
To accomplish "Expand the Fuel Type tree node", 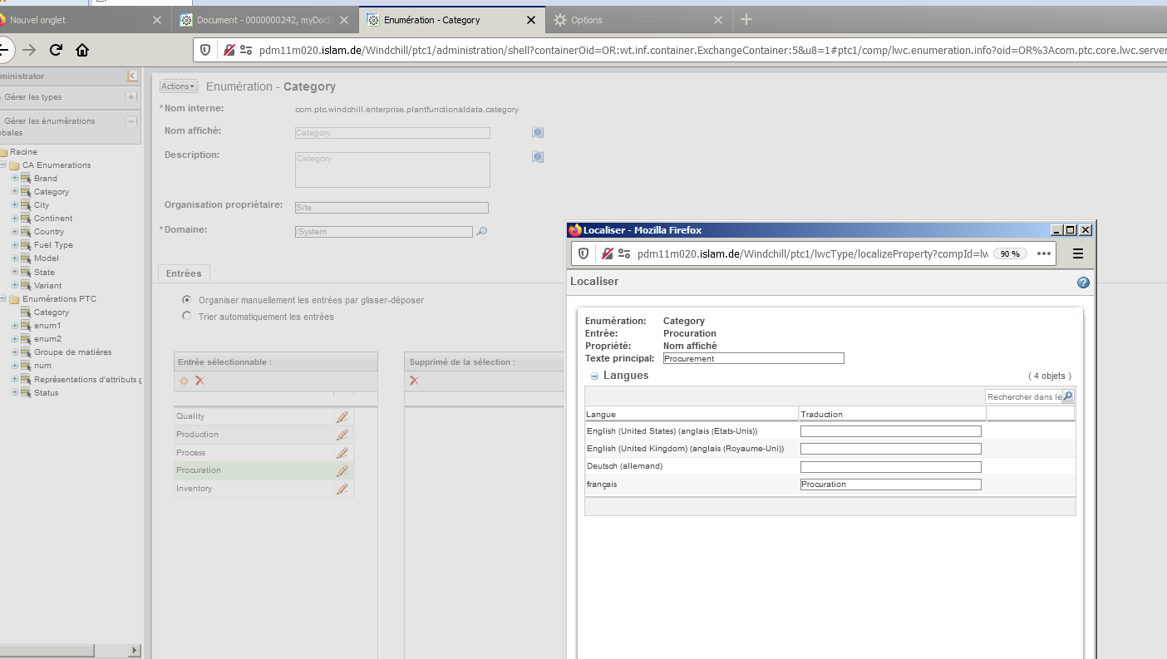I will coord(15,245).
